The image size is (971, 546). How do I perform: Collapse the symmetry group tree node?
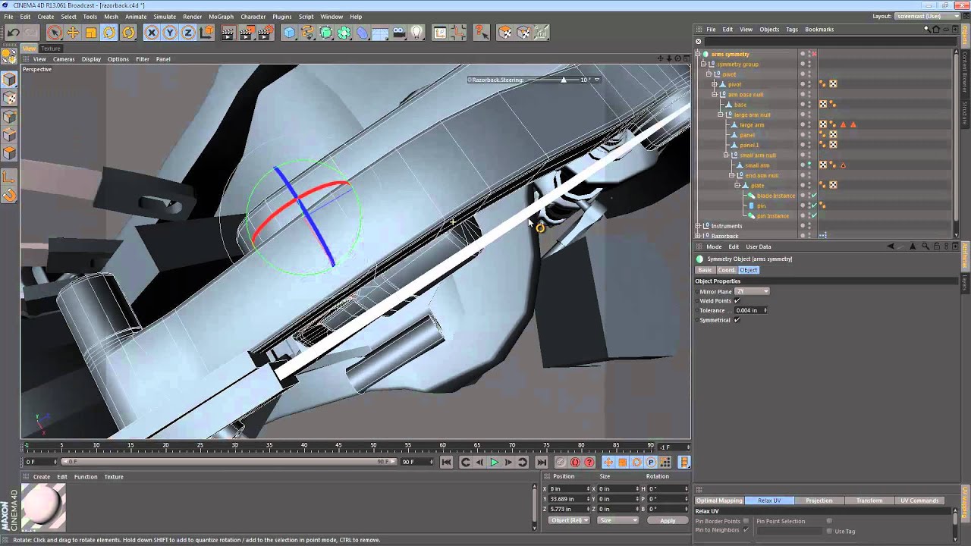tap(703, 64)
